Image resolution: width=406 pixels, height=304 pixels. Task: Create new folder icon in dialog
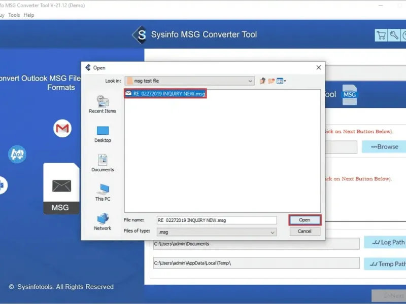[271, 81]
